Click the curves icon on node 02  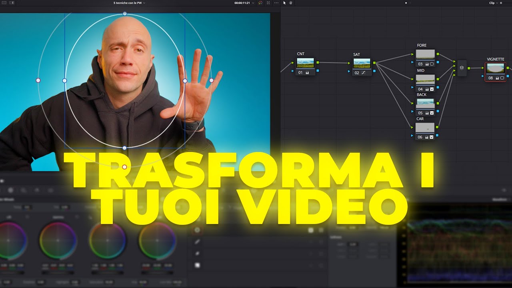coord(363,73)
